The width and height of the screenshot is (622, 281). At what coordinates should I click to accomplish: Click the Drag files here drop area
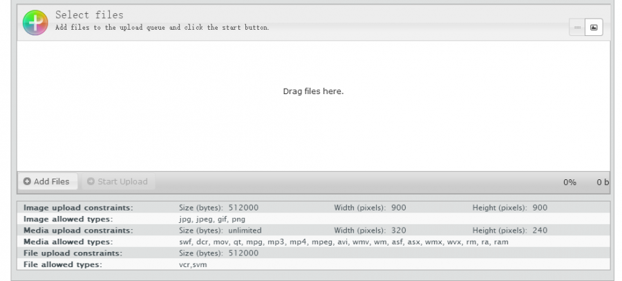[x=313, y=106]
